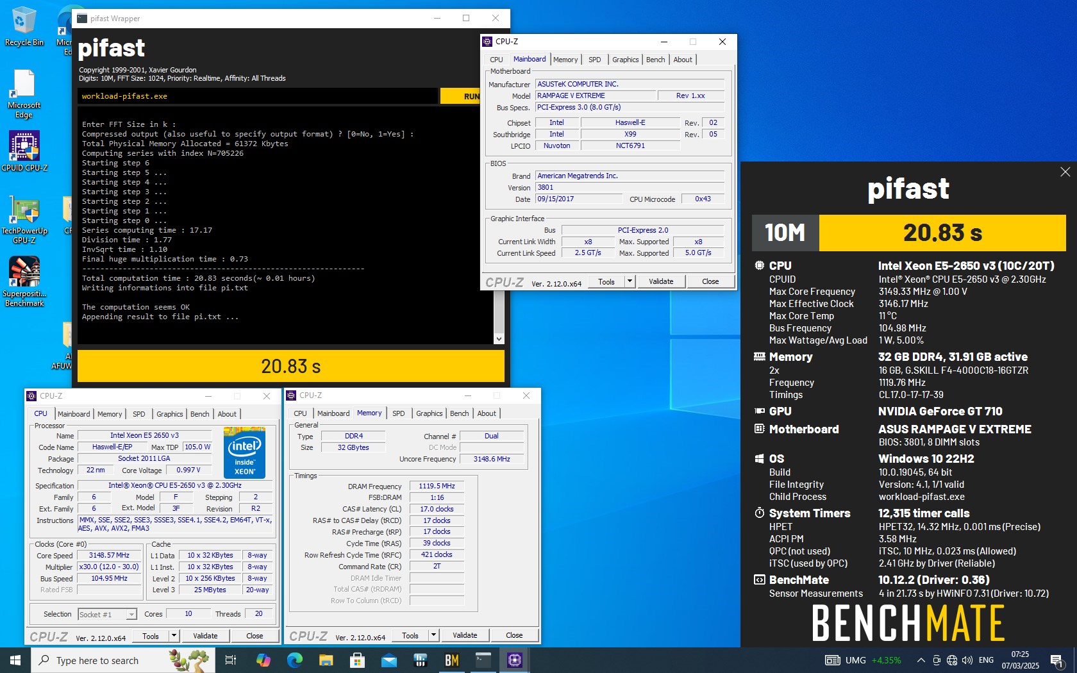Open the volume control in the system tray

tap(967, 660)
